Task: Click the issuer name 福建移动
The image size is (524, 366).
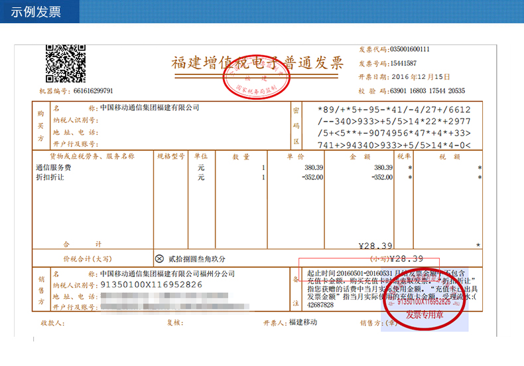Action: (302, 322)
